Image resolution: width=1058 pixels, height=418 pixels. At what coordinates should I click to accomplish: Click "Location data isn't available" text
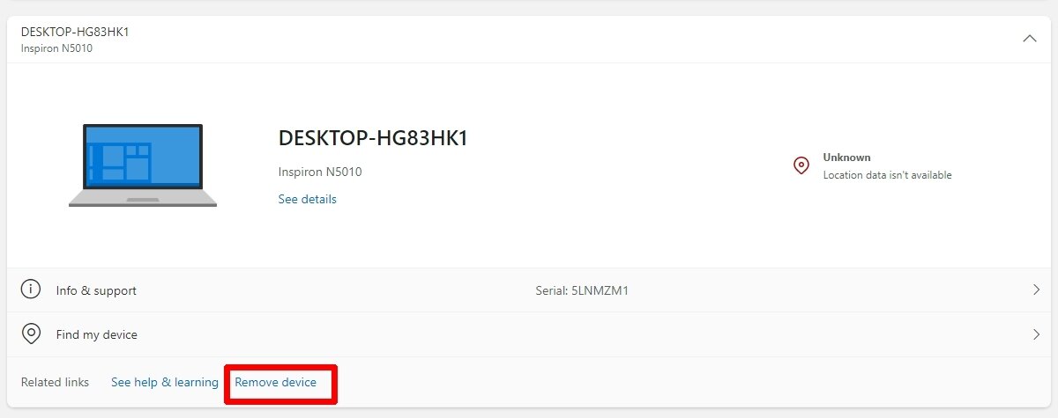[888, 175]
